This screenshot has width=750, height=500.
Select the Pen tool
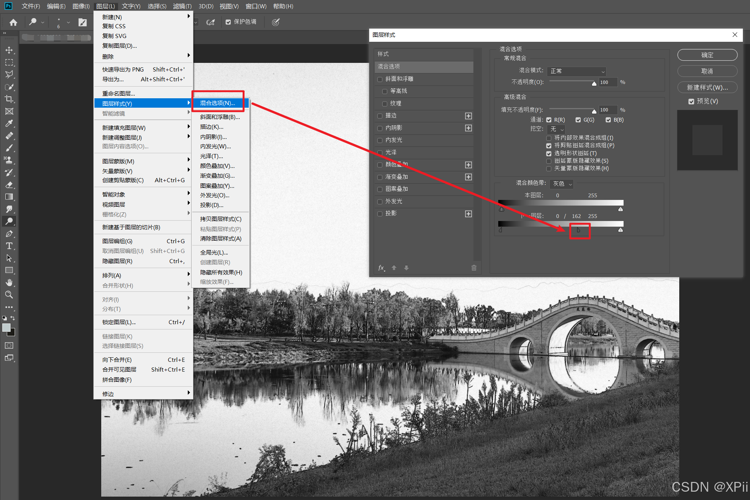coord(9,234)
